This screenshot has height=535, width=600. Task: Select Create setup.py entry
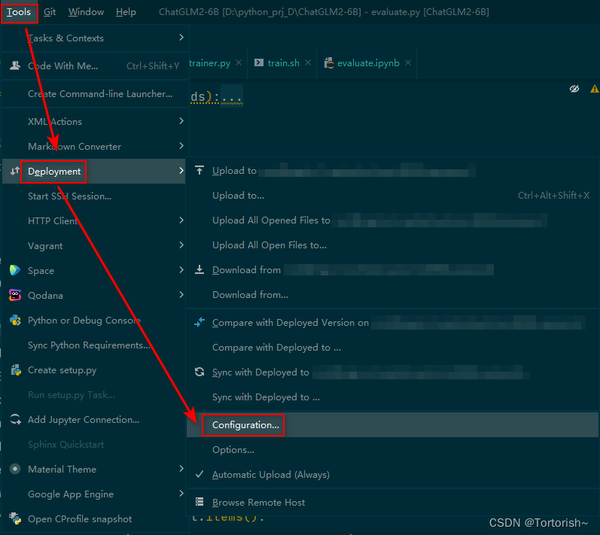pos(95,370)
